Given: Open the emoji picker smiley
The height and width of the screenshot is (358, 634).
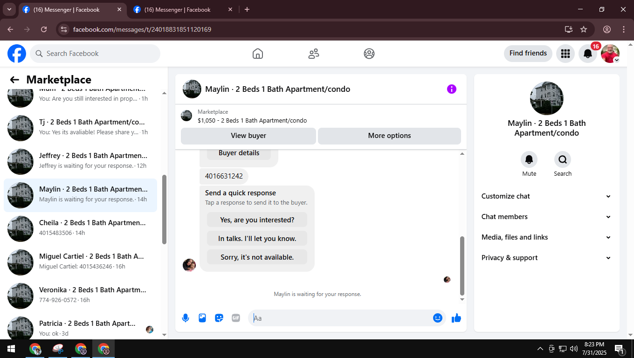Looking at the screenshot, I should (438, 318).
